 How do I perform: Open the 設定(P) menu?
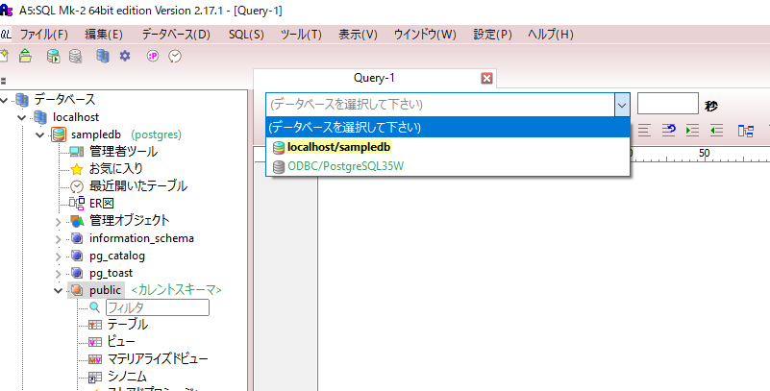point(492,35)
